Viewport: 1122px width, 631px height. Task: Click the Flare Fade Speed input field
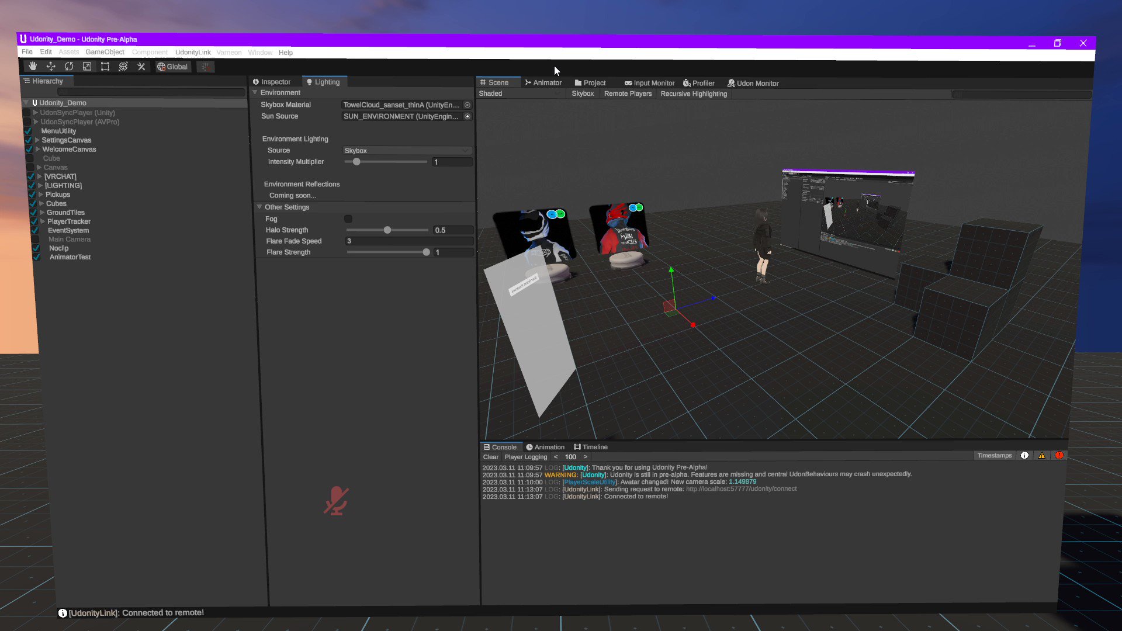(x=408, y=241)
